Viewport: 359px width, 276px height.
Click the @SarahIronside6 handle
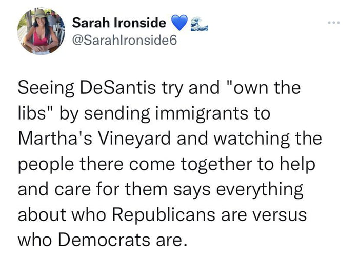(x=125, y=41)
